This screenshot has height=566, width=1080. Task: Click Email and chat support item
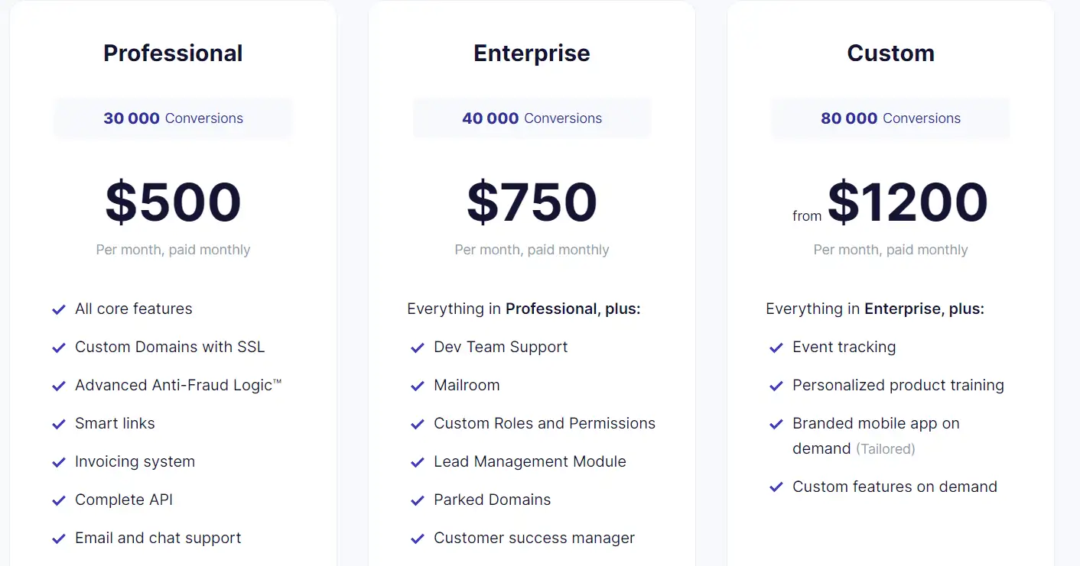pos(158,538)
